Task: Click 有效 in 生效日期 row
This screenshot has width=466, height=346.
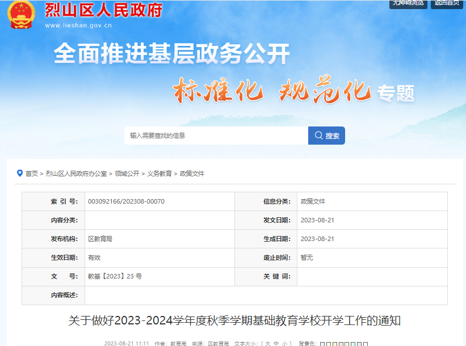Action: click(x=94, y=258)
